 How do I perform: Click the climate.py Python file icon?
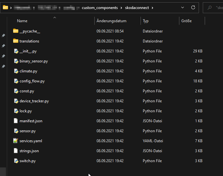(16, 71)
